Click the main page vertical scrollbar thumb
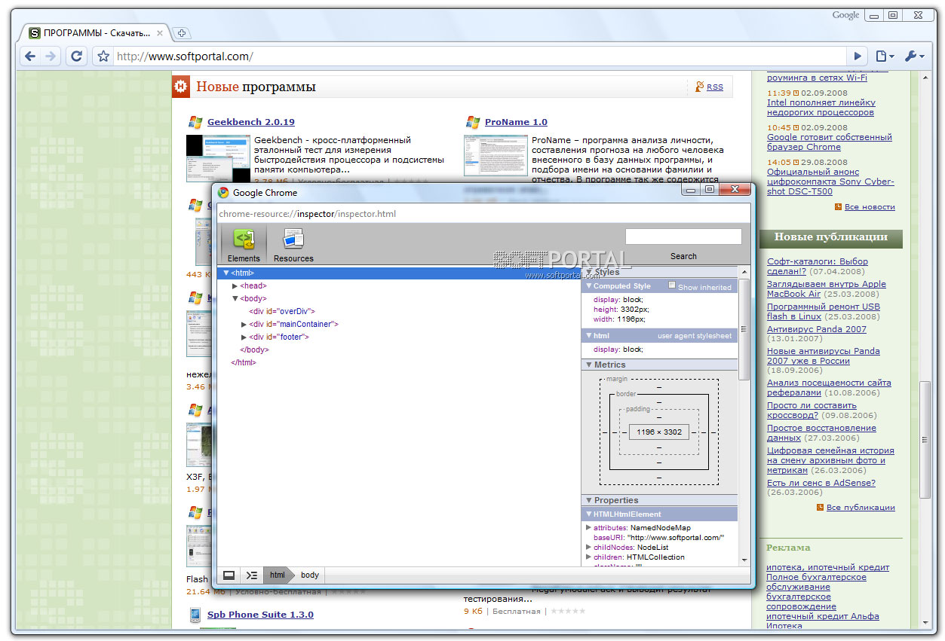 tap(925, 439)
